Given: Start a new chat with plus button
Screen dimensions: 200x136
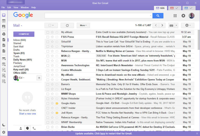Looking at the screenshot, I should (x=39, y=78).
